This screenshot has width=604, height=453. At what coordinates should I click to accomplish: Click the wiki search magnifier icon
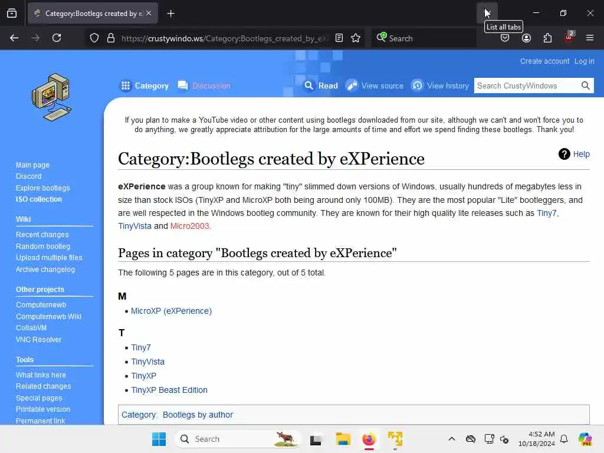586,86
